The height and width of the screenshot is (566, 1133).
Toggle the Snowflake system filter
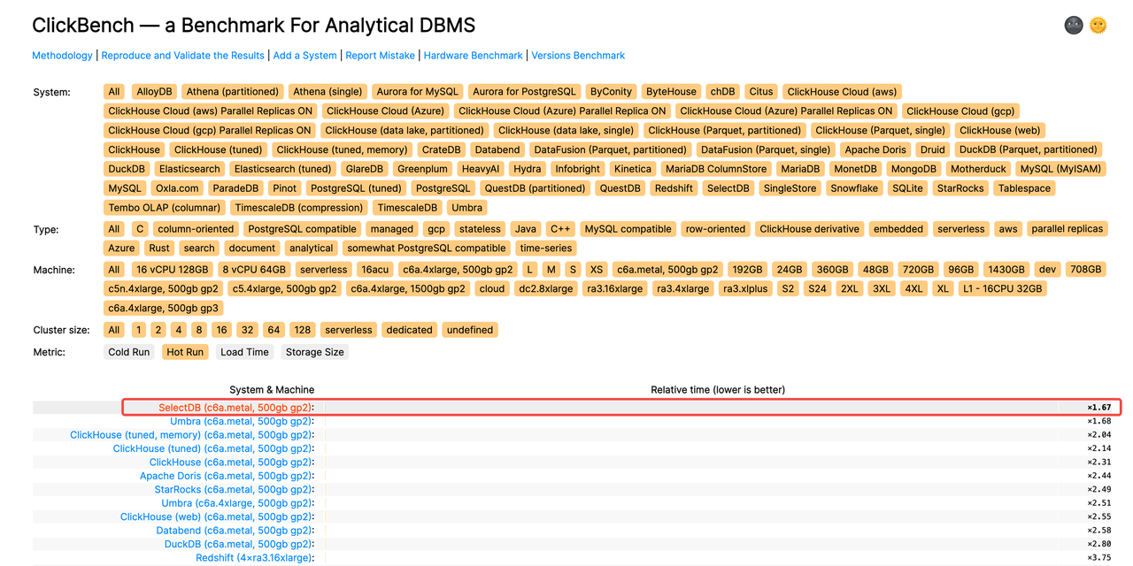[x=854, y=189]
